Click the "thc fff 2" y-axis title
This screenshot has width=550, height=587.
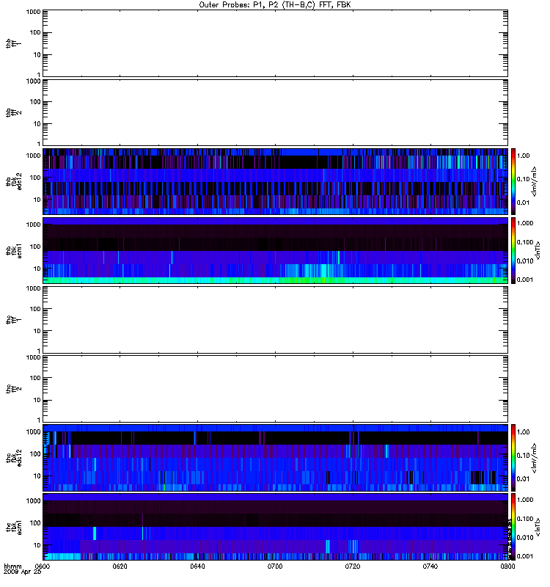[14, 389]
